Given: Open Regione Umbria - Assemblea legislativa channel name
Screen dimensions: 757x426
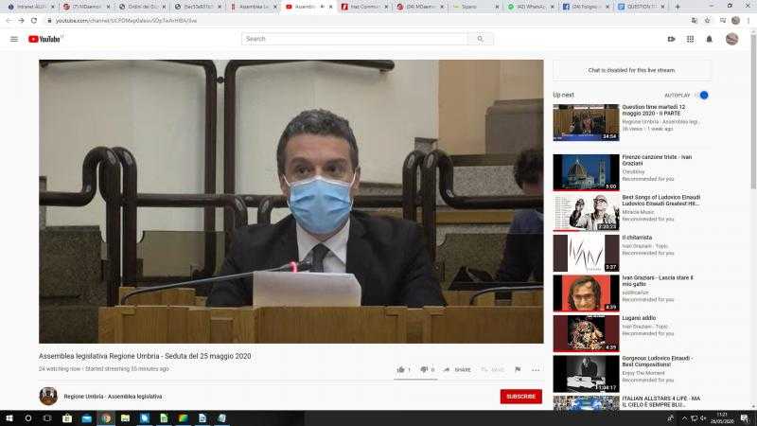Looking at the screenshot, I should pyautogui.click(x=113, y=397).
